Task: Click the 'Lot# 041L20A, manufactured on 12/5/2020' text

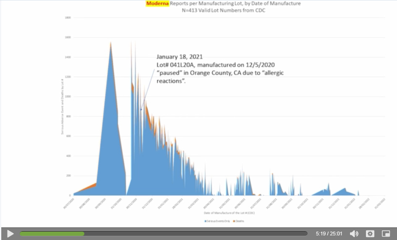Action: pos(216,65)
